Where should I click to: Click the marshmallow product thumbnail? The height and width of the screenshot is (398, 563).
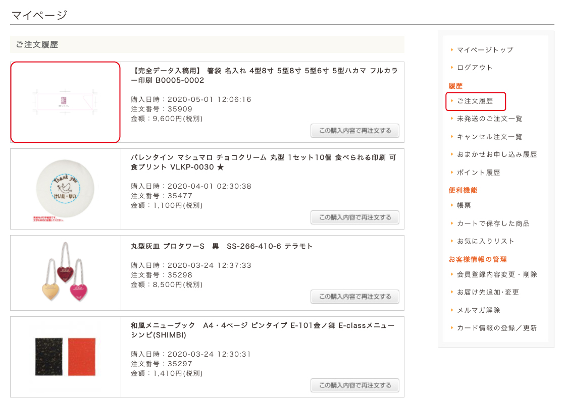point(66,189)
